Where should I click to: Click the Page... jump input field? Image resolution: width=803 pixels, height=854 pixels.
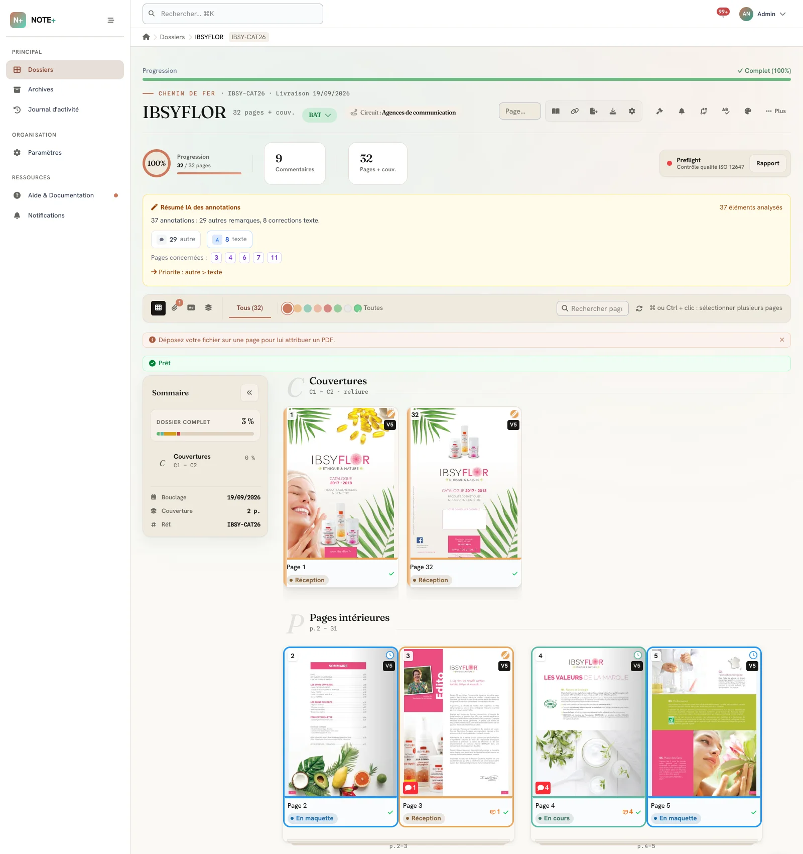click(x=519, y=111)
